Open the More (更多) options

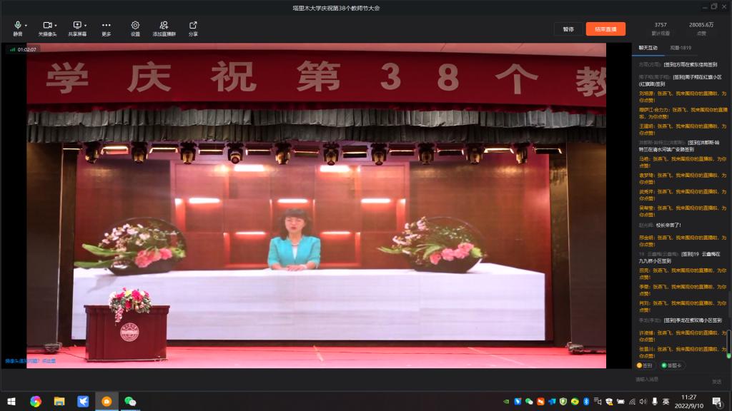tap(106, 26)
